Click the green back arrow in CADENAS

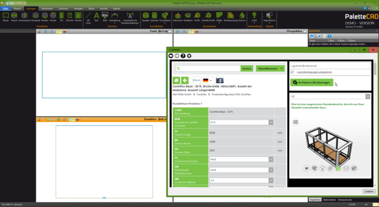[184, 80]
